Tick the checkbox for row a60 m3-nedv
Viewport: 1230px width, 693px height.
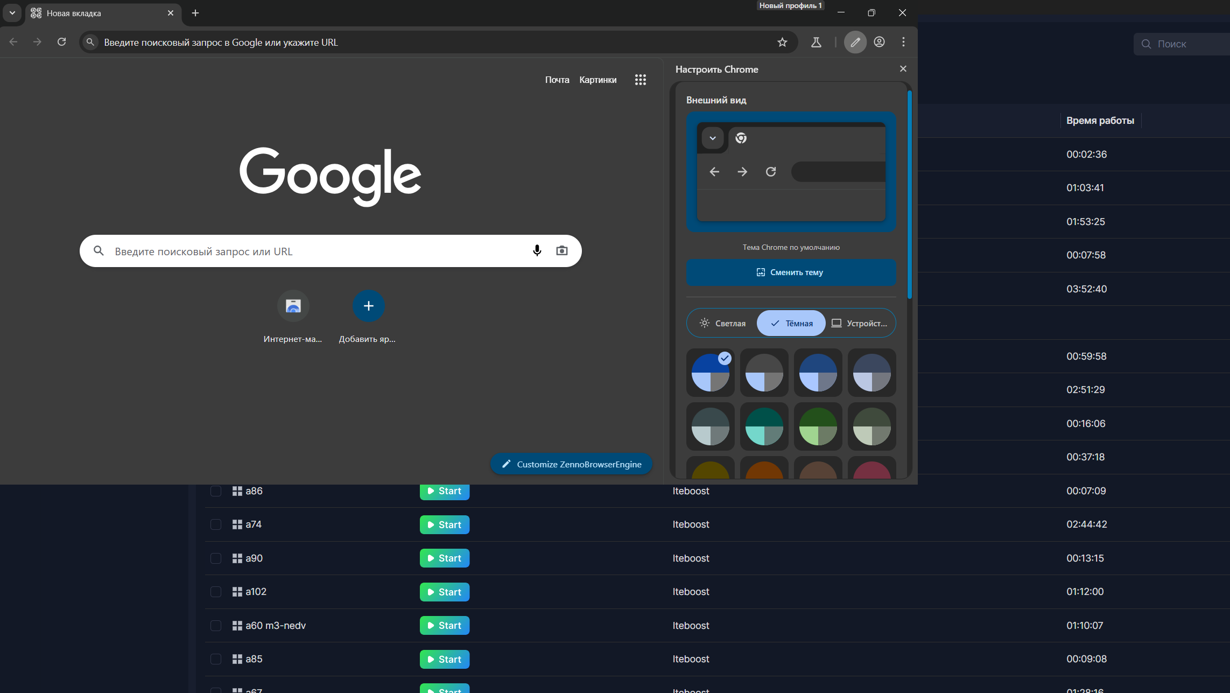pyautogui.click(x=216, y=626)
